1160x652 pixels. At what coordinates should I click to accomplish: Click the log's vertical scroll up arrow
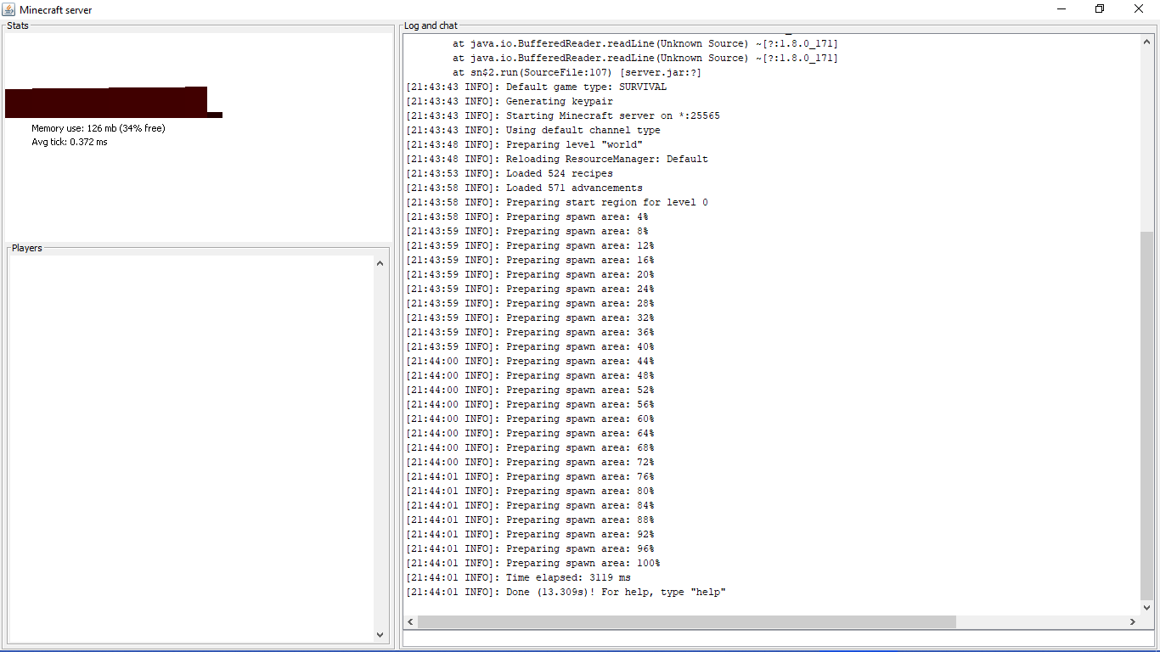tap(1147, 42)
